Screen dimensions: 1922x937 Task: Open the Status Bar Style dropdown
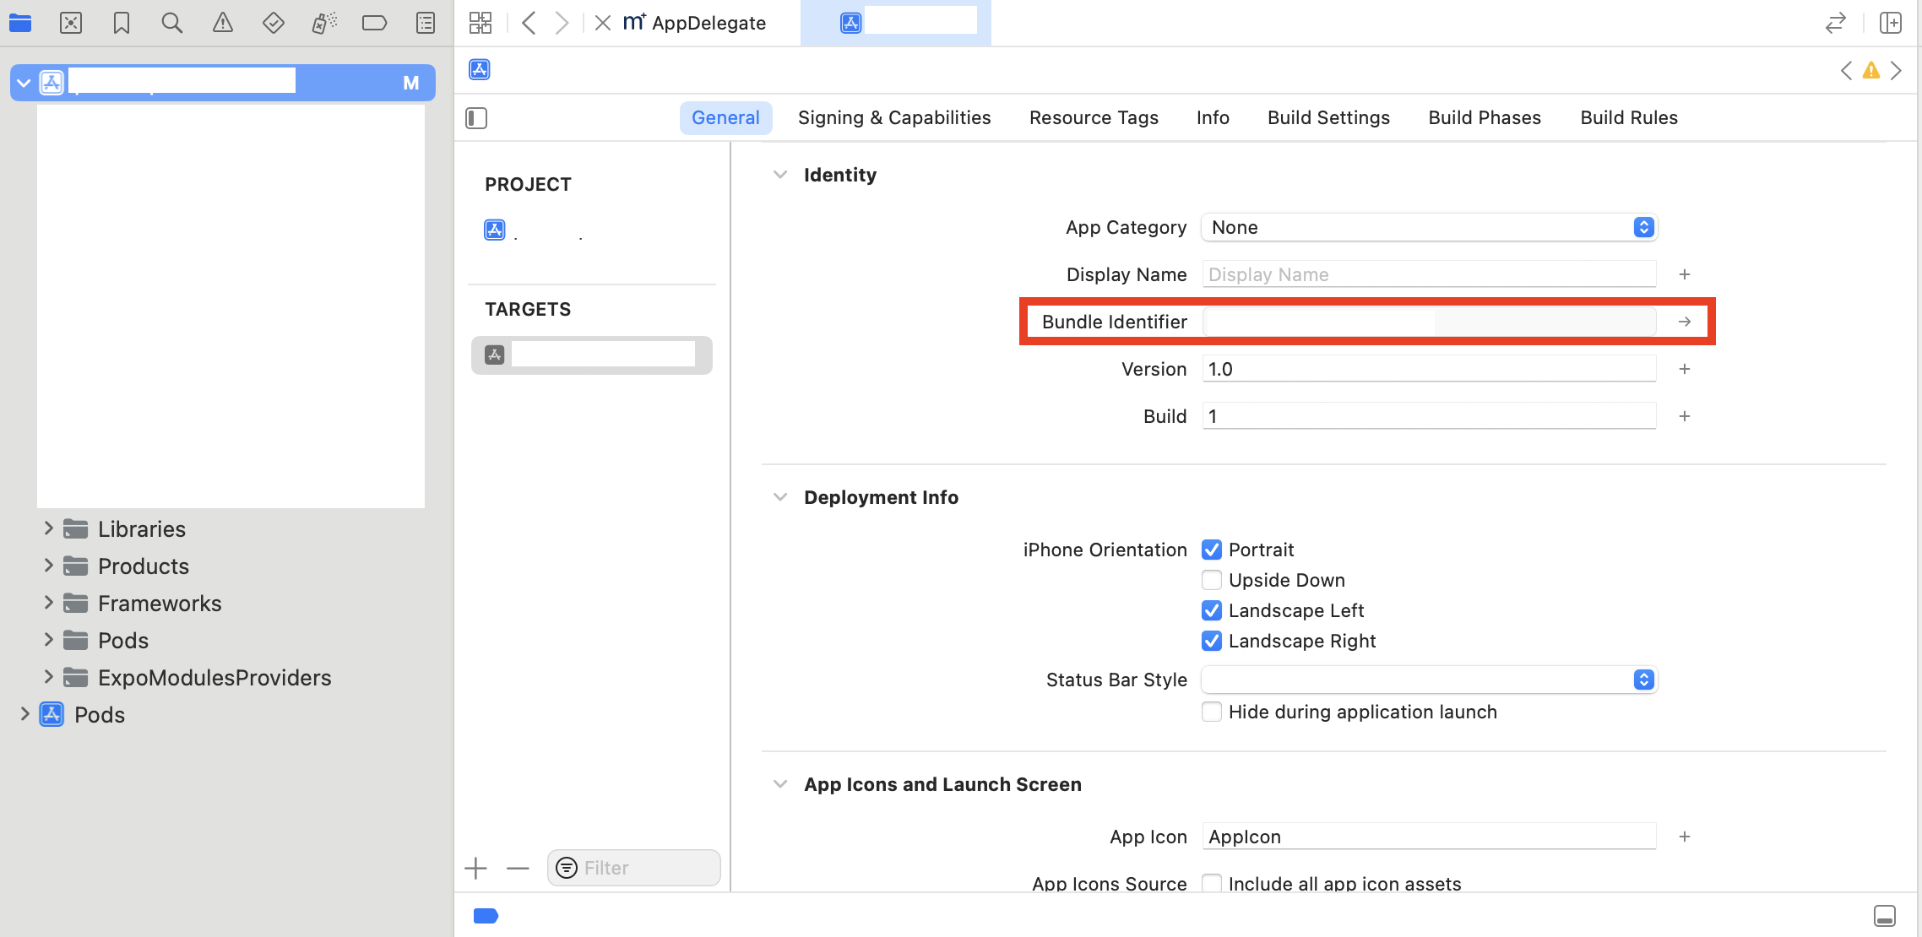point(1429,680)
